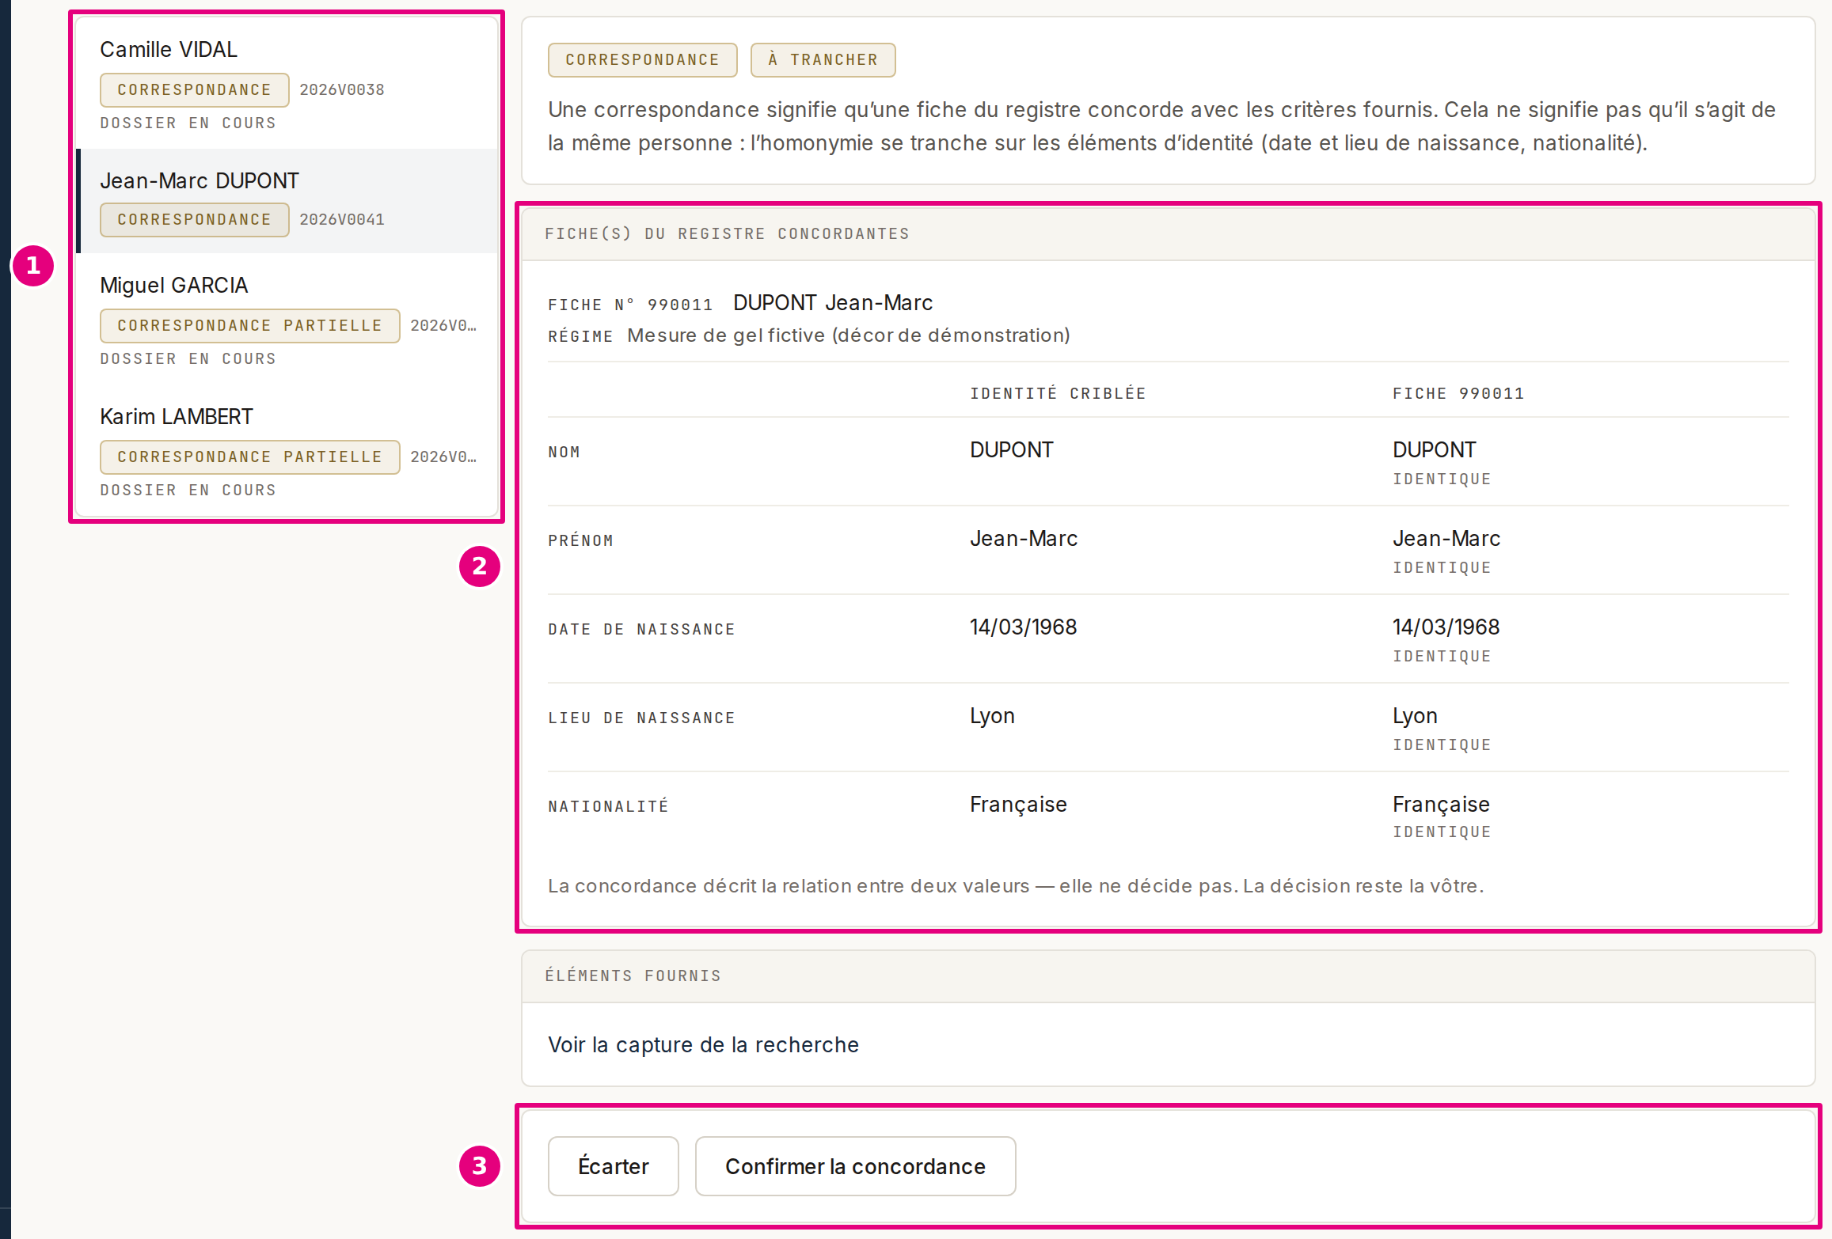This screenshot has width=1832, height=1239.
Task: Click DOSSIER EN COURS under Camille VIDAL
Action: (x=188, y=123)
